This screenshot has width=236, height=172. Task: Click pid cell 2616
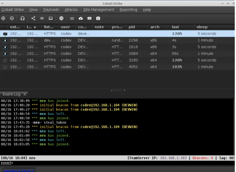coord(133,47)
